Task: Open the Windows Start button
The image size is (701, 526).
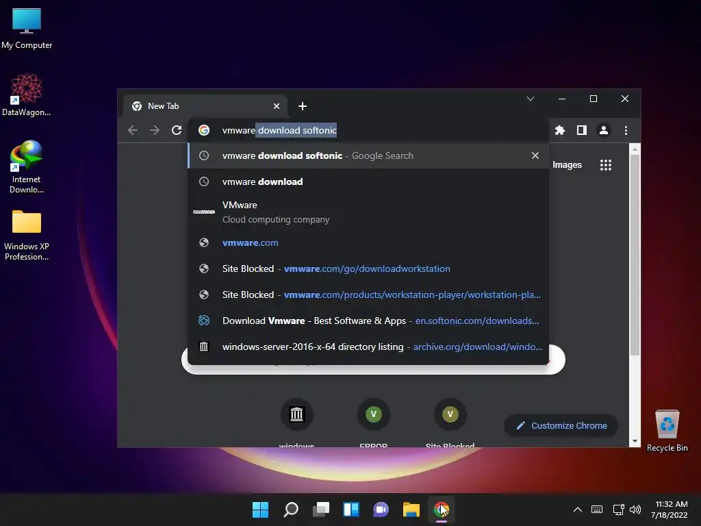Action: [x=260, y=510]
